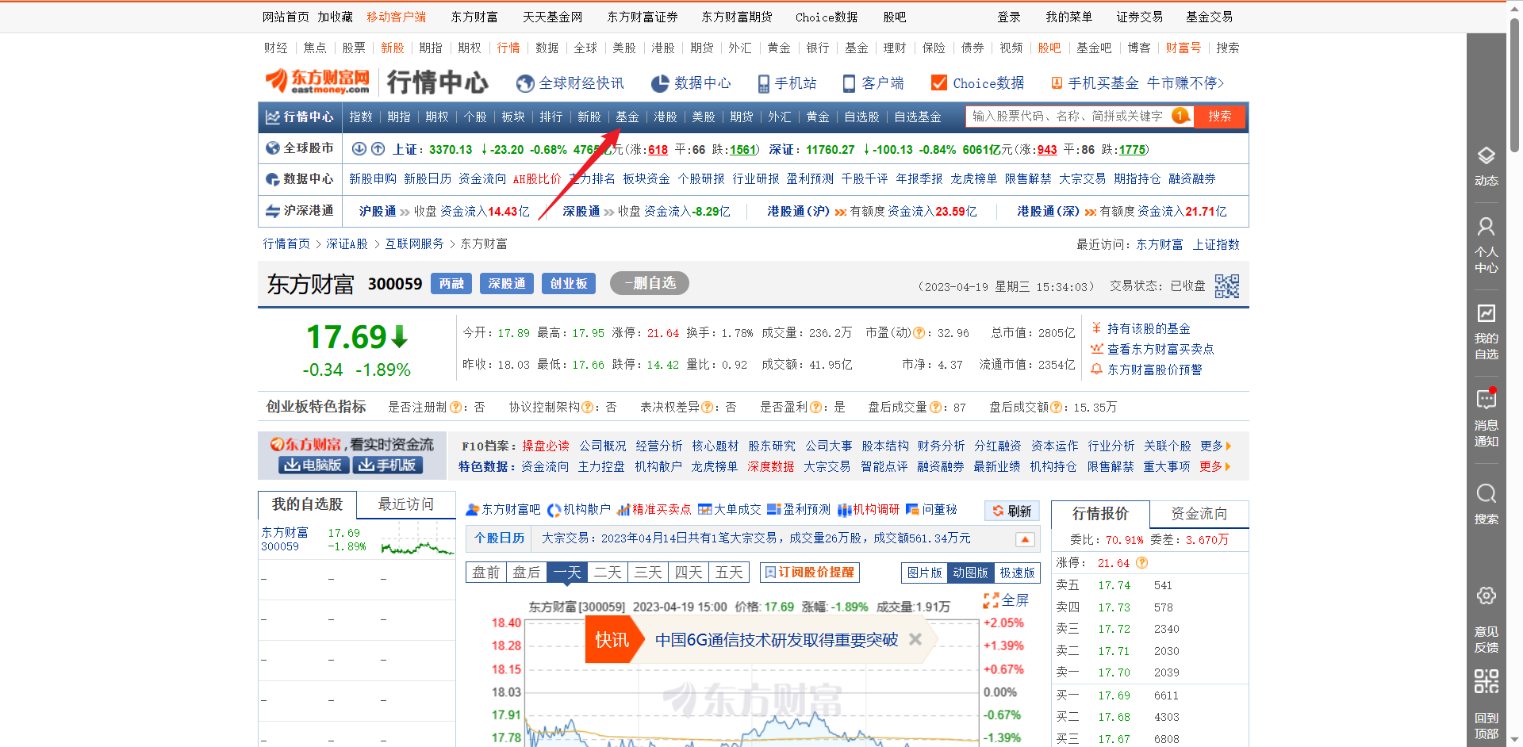The height and width of the screenshot is (747, 1523).
Task: Open 全球财经快讯 globe icon link
Action: click(570, 83)
